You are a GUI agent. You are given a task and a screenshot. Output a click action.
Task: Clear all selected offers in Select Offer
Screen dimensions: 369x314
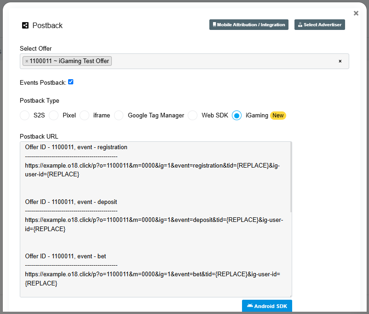(x=340, y=61)
